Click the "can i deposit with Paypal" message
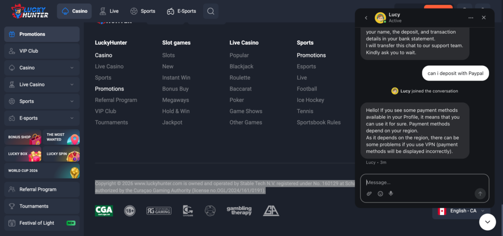Screen dimensions: 503x236 click(x=455, y=73)
